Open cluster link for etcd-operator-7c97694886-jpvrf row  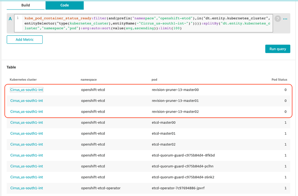coord(27,188)
